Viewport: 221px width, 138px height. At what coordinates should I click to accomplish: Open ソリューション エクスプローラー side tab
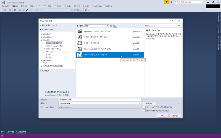(x=218, y=23)
